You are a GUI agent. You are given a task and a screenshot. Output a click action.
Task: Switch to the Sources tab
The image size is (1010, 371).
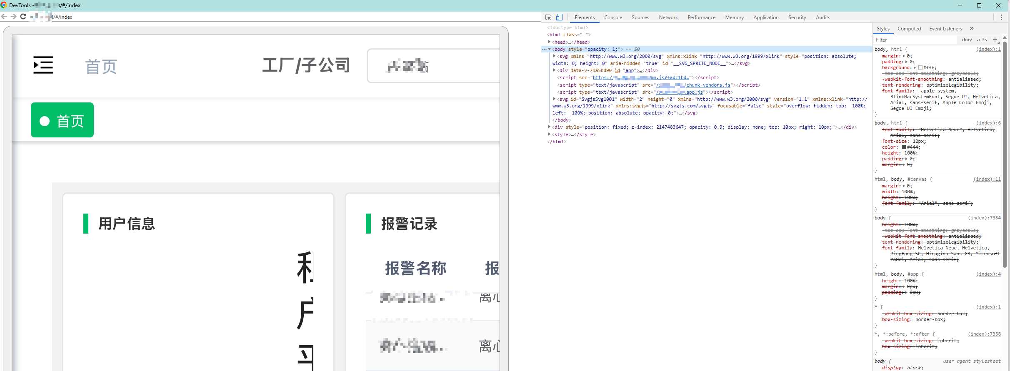click(x=640, y=17)
